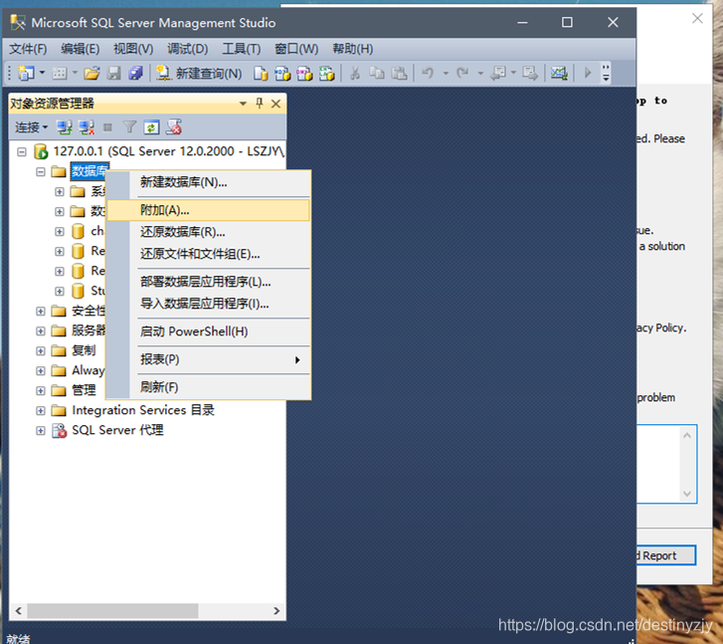
Task: Click the Database Engine Query icon
Action: click(x=261, y=73)
